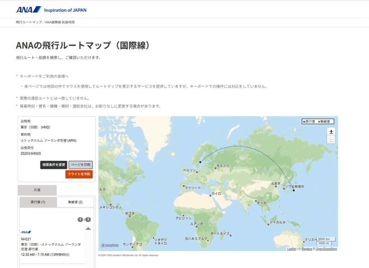This screenshot has height=268, width=369.
Task: Click the 直行便 blue legend entry
Action: 309,122
